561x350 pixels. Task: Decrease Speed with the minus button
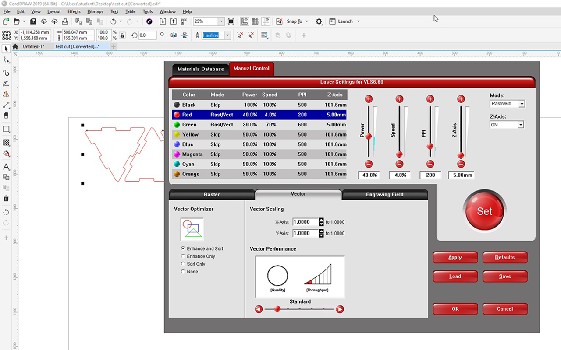pos(399,164)
